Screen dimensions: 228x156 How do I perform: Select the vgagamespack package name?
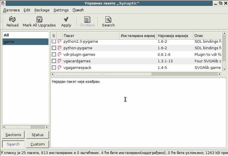coord(77,68)
